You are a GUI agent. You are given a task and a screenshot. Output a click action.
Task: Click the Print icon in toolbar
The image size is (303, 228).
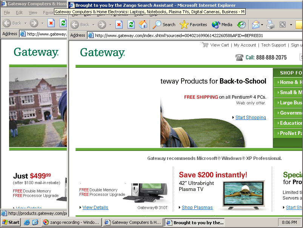tap(270, 25)
